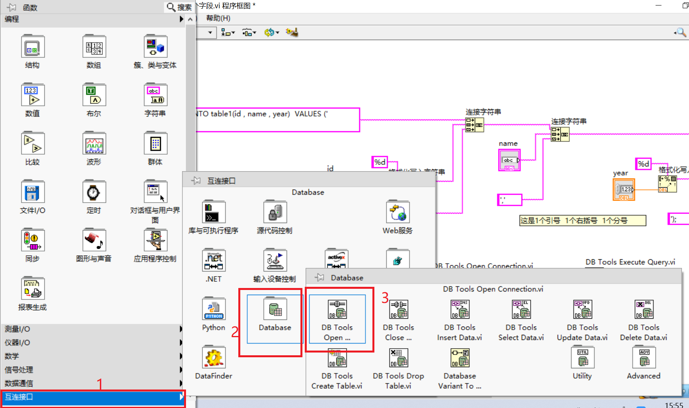Select the DB Tools Advanced subpalette icon

644,358
